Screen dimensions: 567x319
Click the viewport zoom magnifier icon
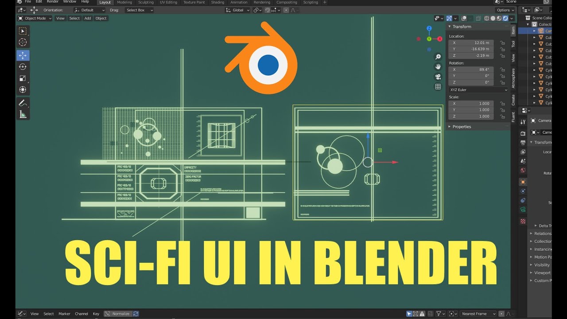tap(438, 57)
